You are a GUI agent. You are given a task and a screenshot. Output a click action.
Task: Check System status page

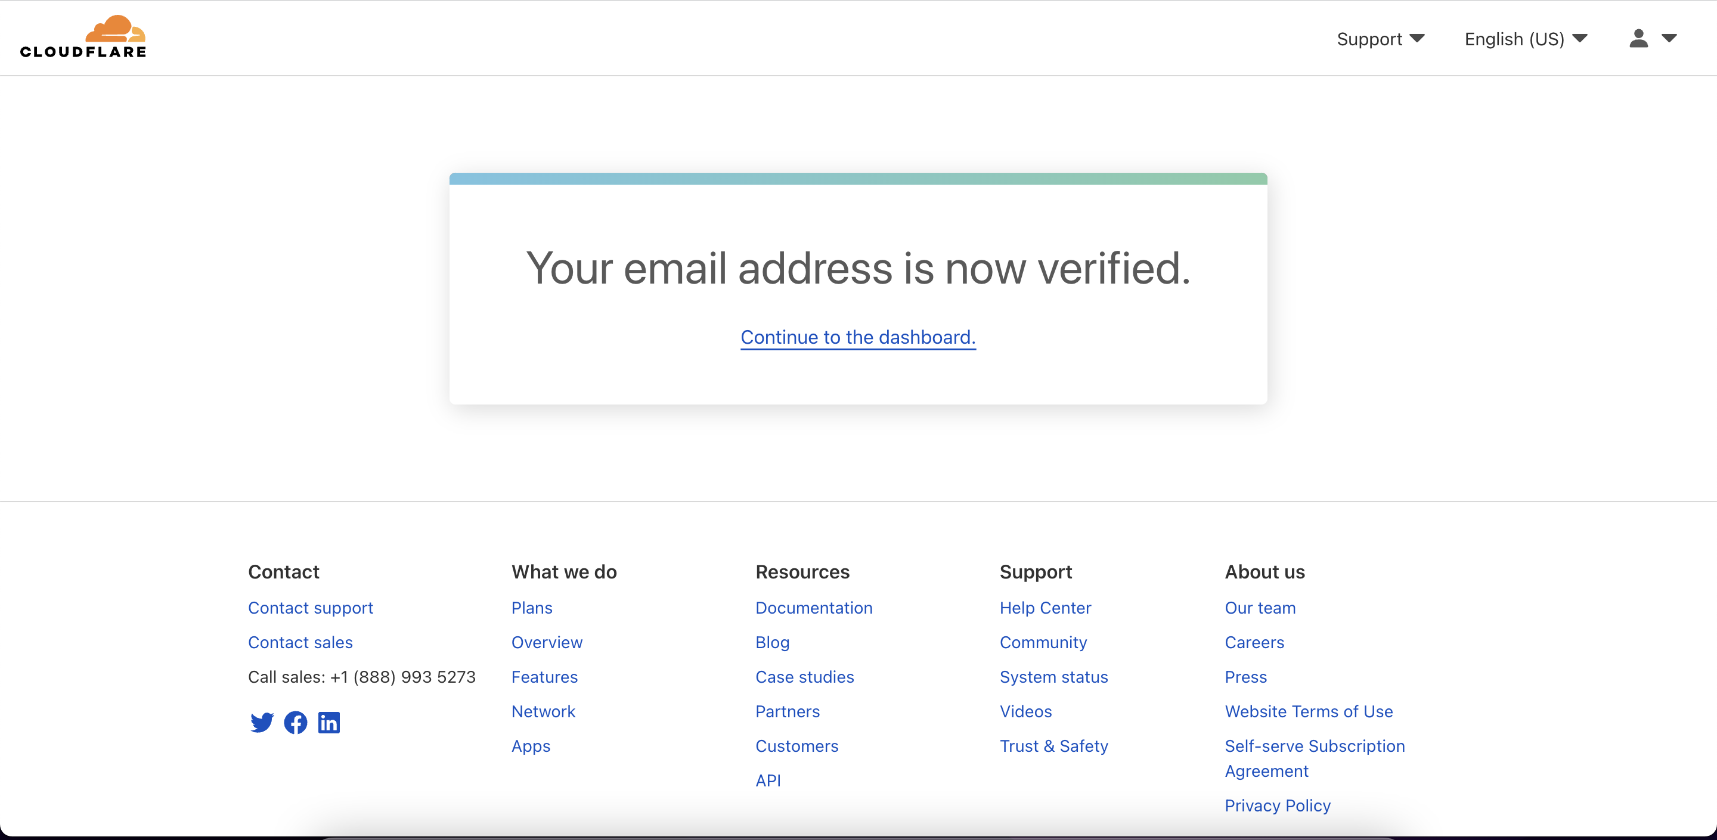coord(1053,677)
